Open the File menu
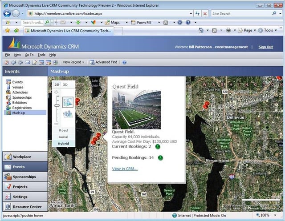The height and width of the screenshot is (221, 285). coord(8,55)
